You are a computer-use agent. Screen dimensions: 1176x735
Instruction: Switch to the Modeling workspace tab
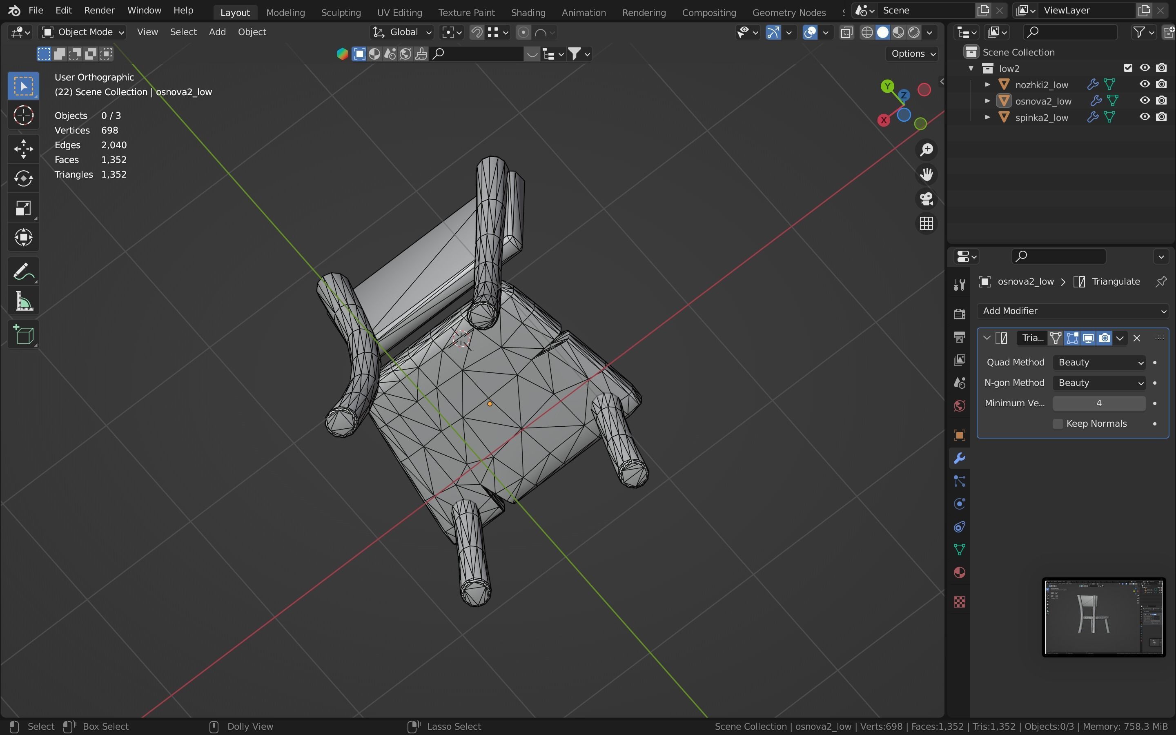click(285, 12)
